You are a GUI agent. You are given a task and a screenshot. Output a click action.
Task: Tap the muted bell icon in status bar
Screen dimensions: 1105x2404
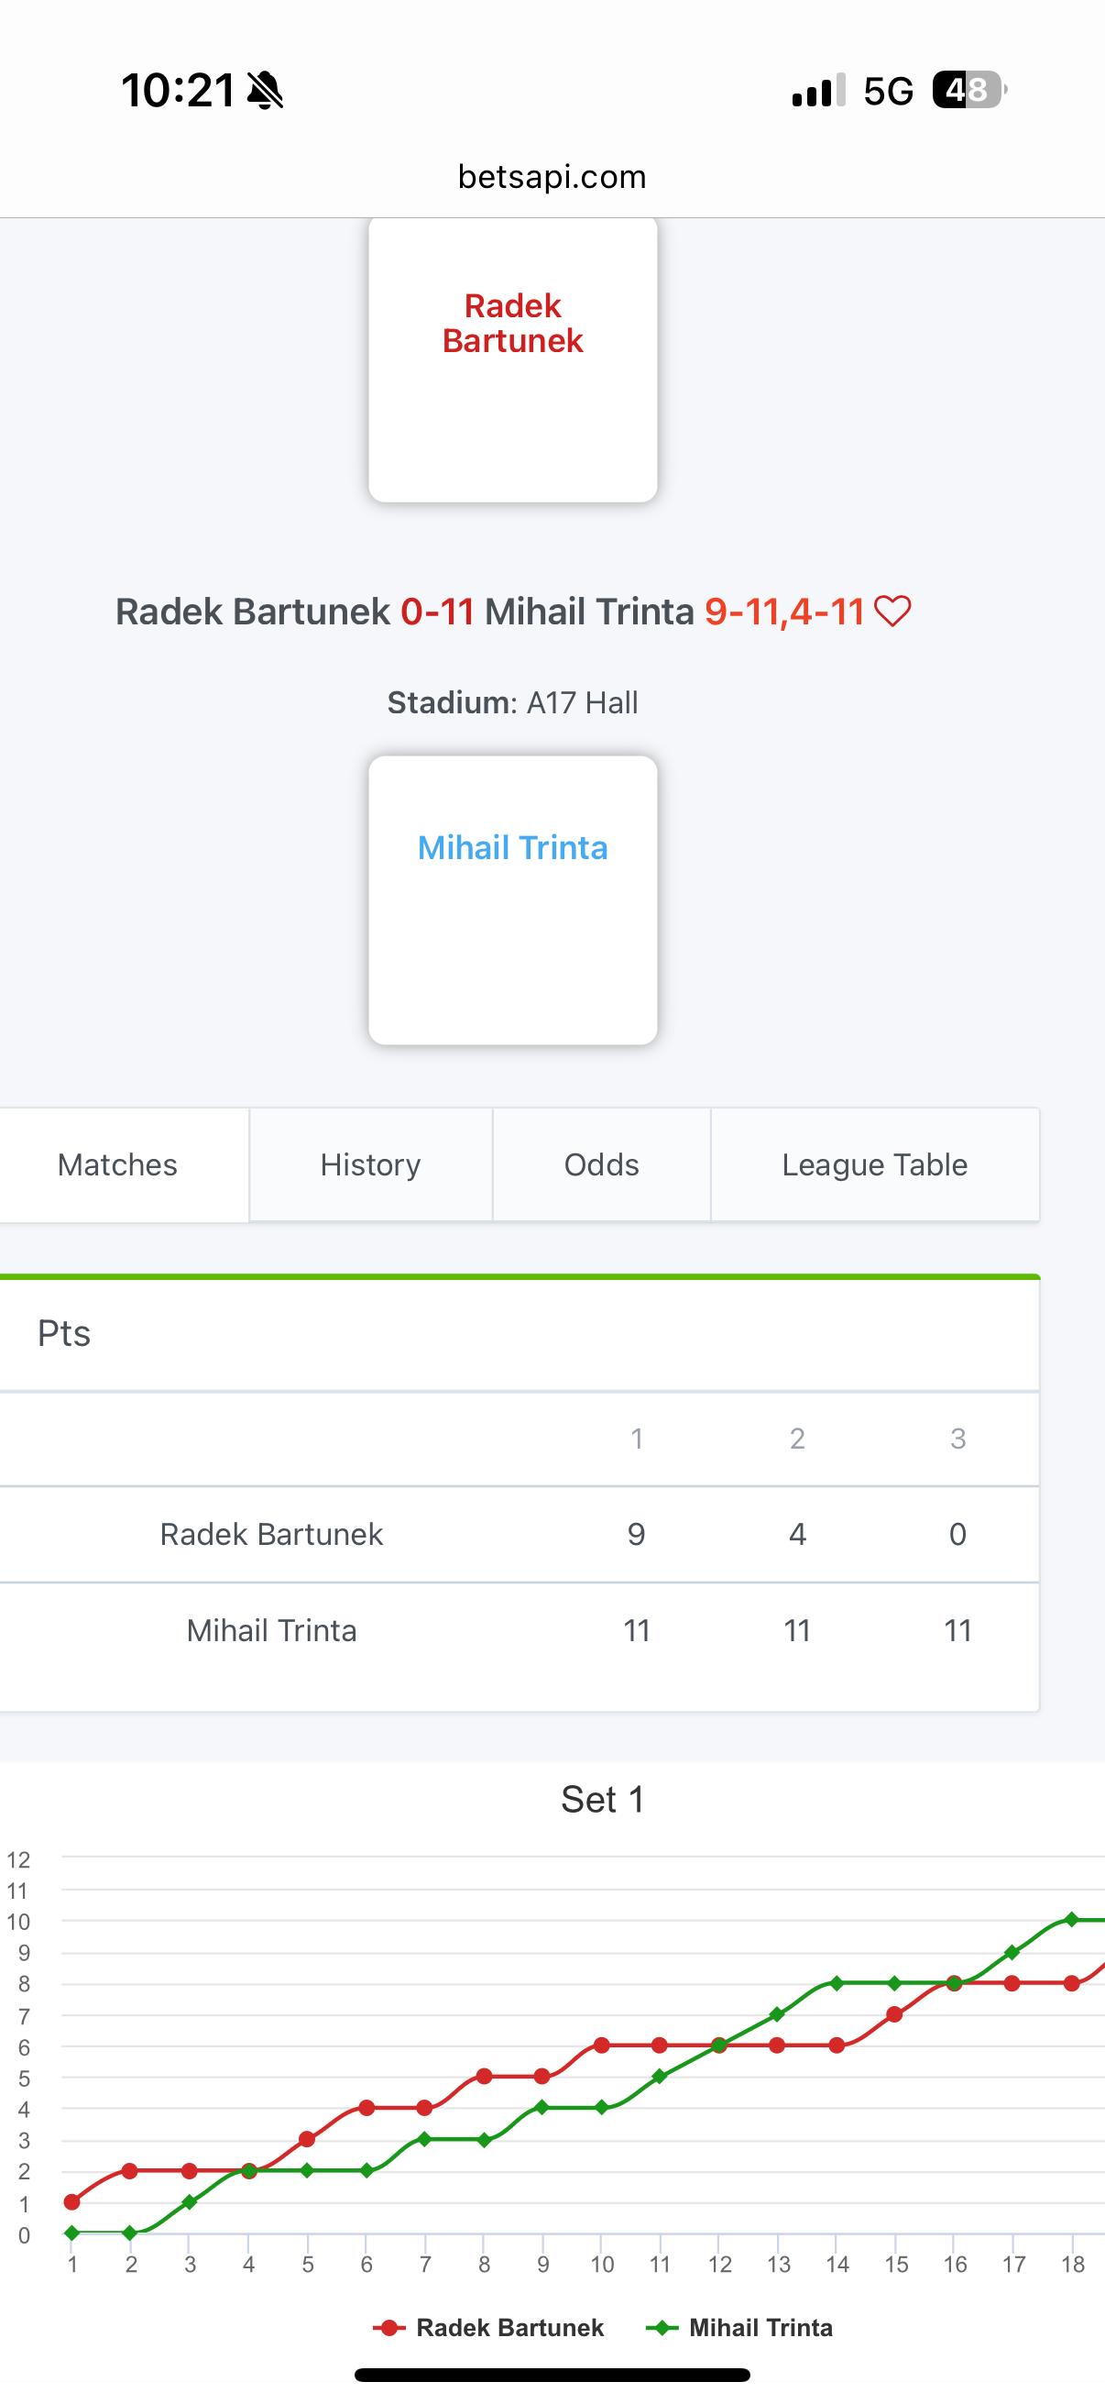pyautogui.click(x=266, y=91)
